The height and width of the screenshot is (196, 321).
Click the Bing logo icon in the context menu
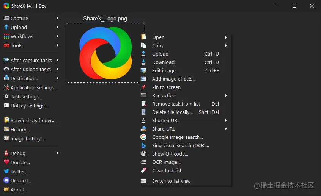[x=143, y=145]
